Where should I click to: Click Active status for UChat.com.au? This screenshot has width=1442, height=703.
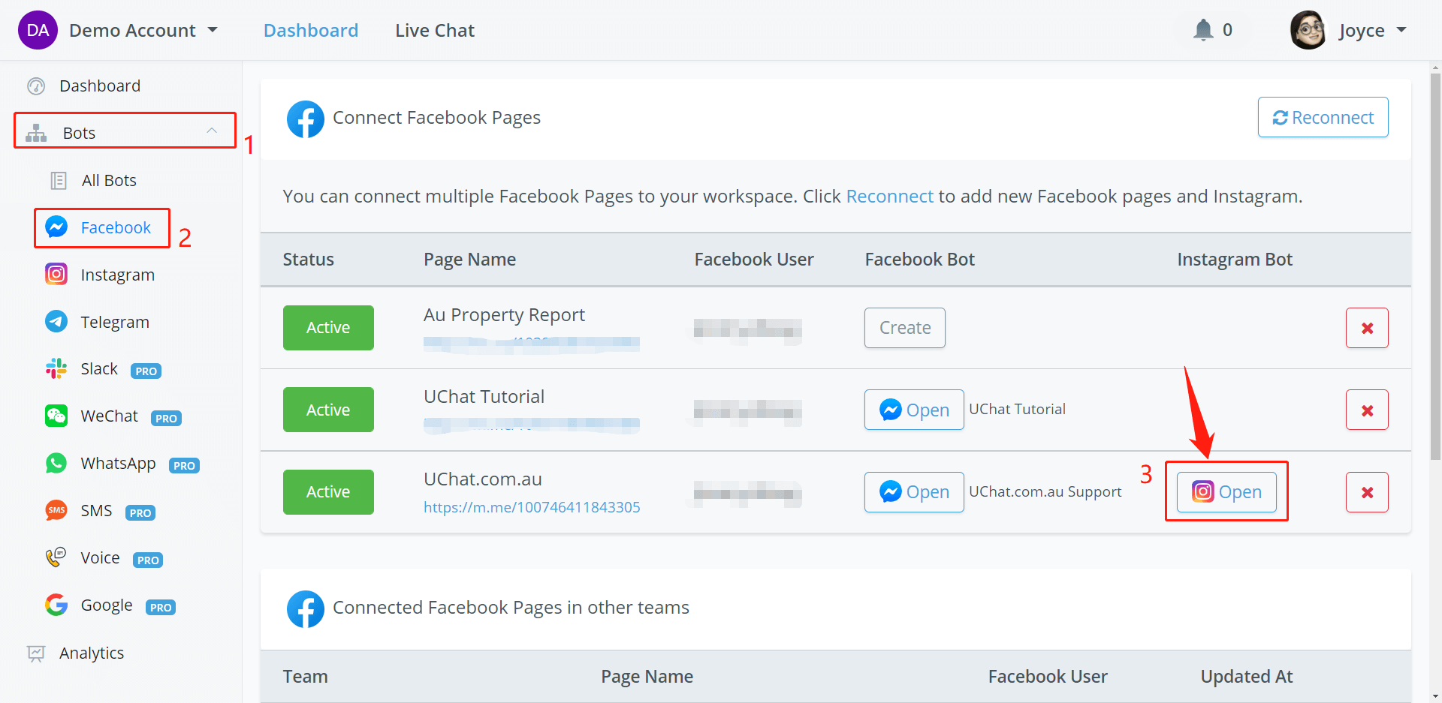coord(328,492)
